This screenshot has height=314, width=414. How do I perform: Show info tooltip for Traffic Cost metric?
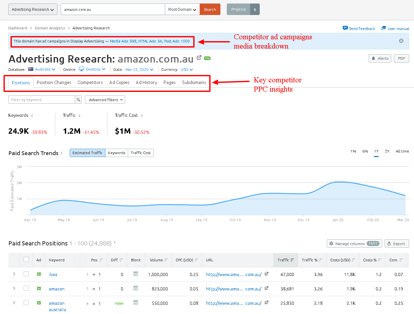[142, 116]
